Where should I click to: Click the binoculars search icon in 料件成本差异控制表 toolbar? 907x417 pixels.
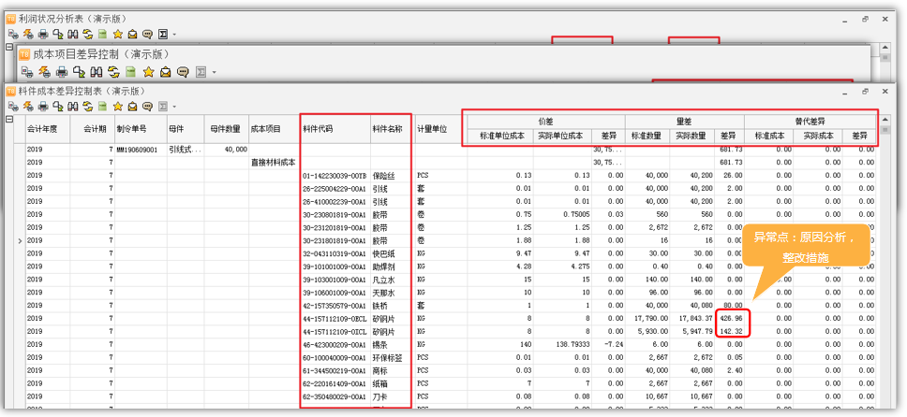(x=73, y=107)
